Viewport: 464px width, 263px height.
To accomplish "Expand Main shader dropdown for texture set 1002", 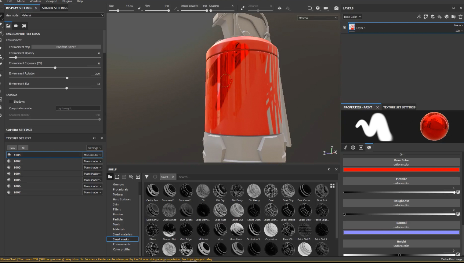I will [x=92, y=161].
